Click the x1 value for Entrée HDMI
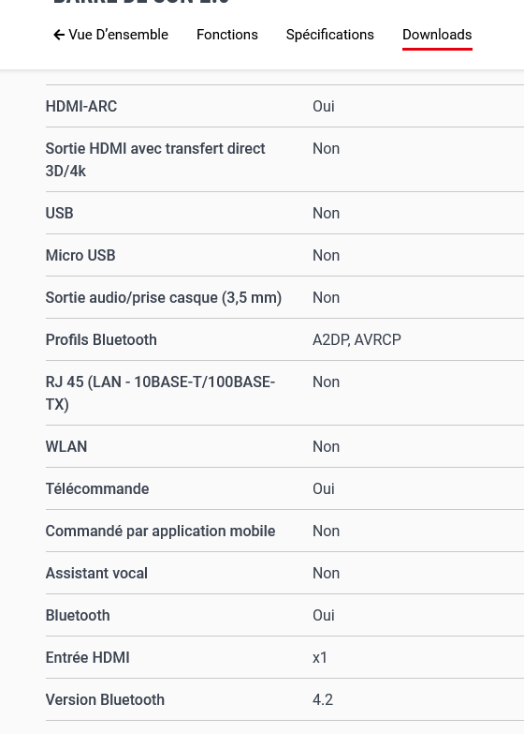 [320, 658]
